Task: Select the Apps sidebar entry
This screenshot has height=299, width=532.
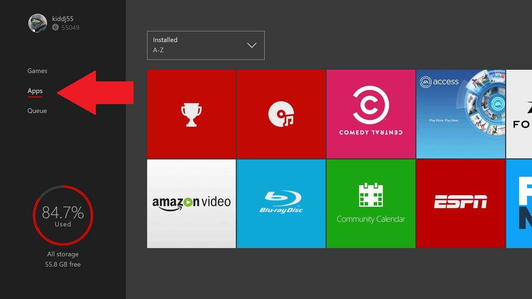Action: tap(34, 90)
